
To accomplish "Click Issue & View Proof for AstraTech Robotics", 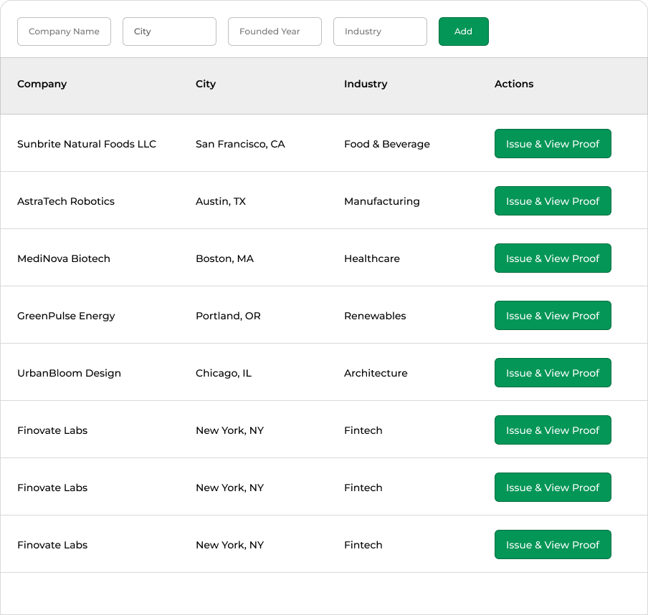I will tap(552, 201).
